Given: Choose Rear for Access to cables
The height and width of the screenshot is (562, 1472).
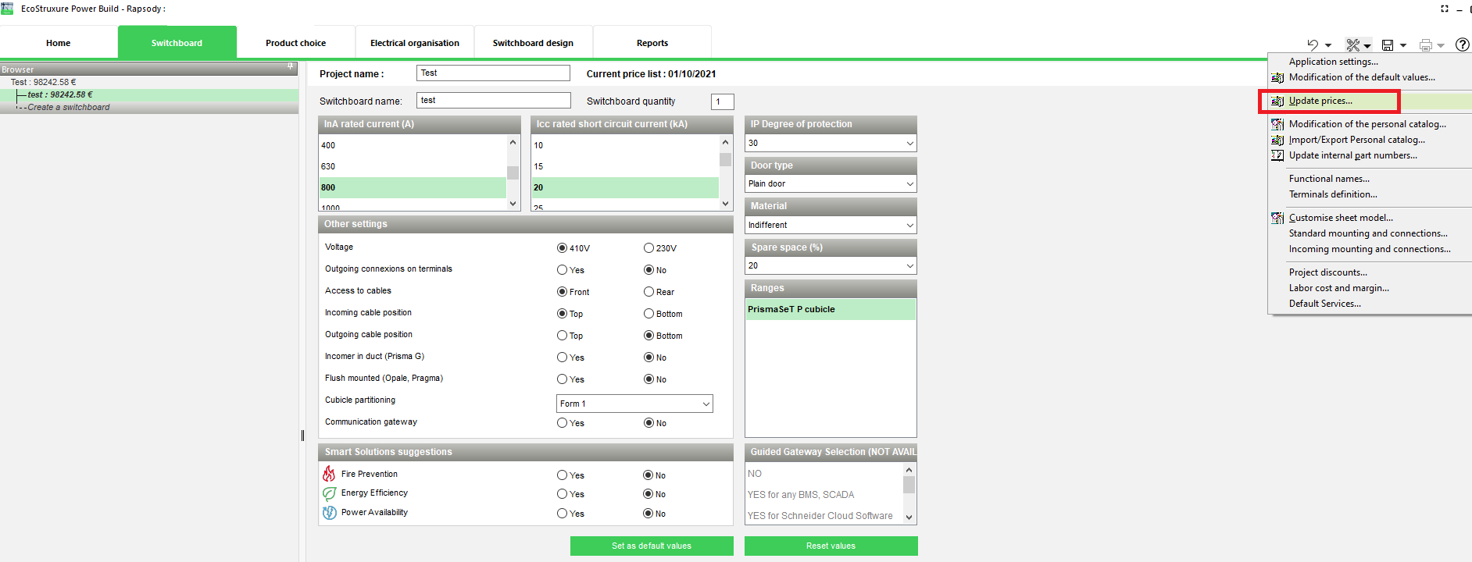Looking at the screenshot, I should coord(648,292).
